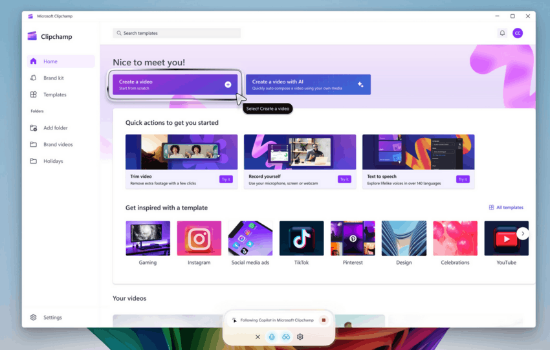
Task: Select the Gaming template category
Action: (148, 239)
